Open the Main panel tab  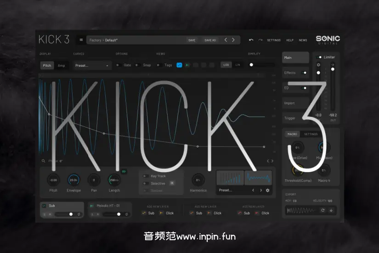point(295,57)
